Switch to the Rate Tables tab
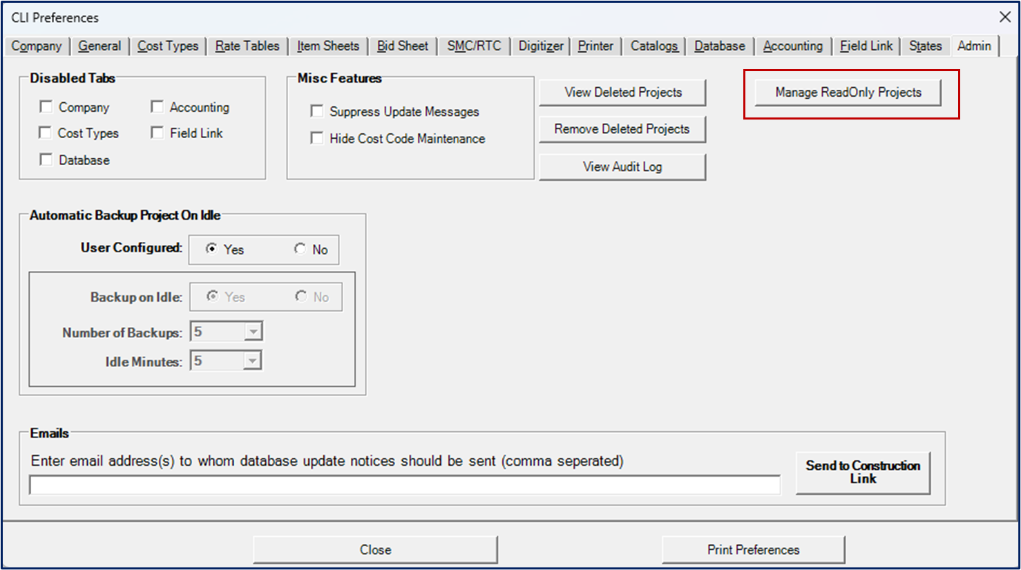Image resolution: width=1021 pixels, height=570 pixels. [x=247, y=46]
